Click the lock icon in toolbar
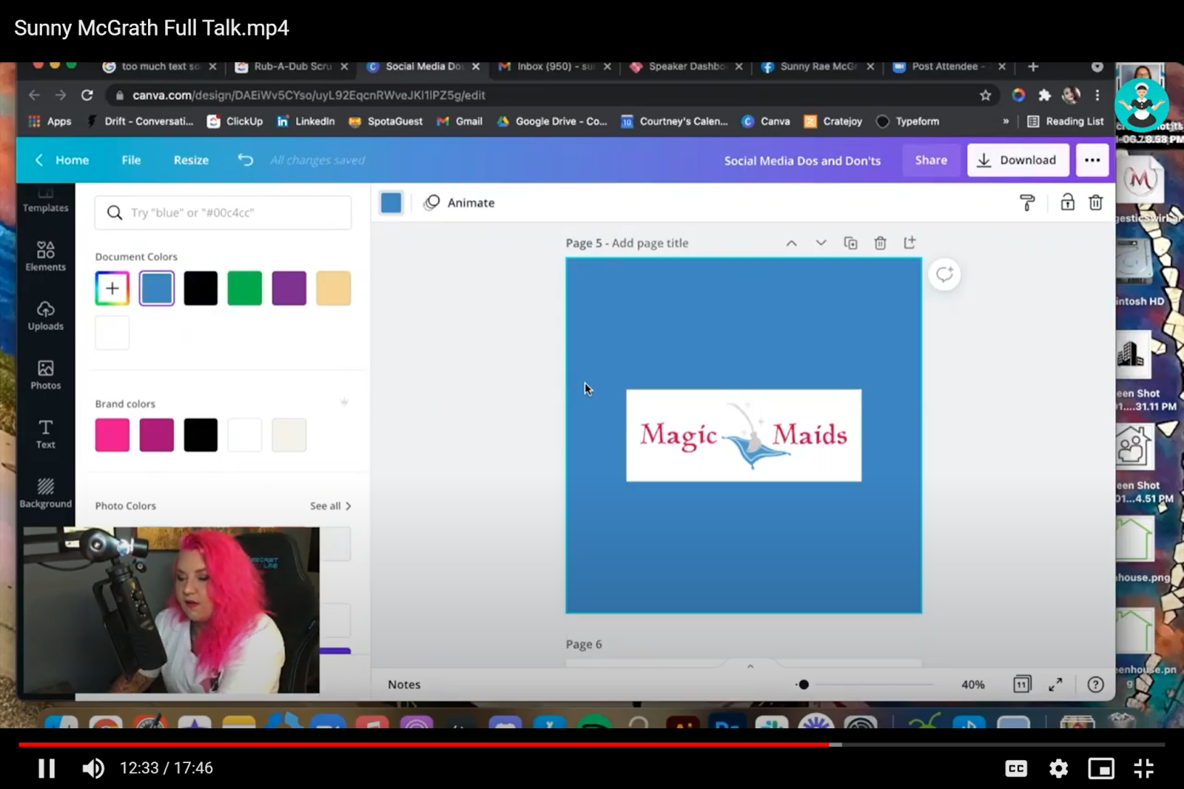Viewport: 1184px width, 789px height. [x=1067, y=203]
